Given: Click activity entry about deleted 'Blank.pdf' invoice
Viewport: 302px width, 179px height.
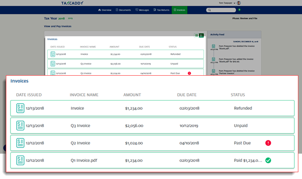Looking at the screenshot, I should point(237,47).
